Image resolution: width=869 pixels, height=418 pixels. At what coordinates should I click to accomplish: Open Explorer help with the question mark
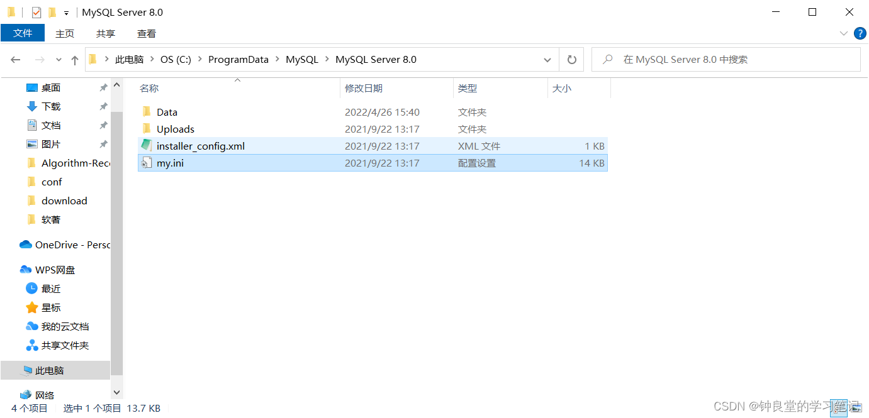[860, 33]
